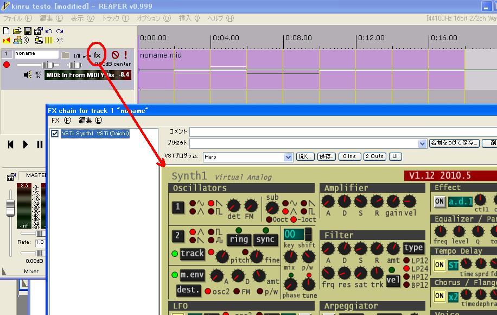This screenshot has height=315, width=497.
Task: Open a project with the folder icon
Action: (17, 31)
